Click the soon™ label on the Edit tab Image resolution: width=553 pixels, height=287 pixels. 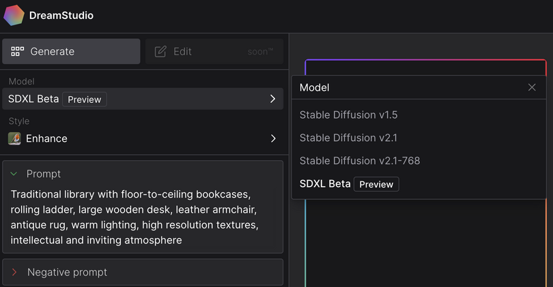pos(260,51)
